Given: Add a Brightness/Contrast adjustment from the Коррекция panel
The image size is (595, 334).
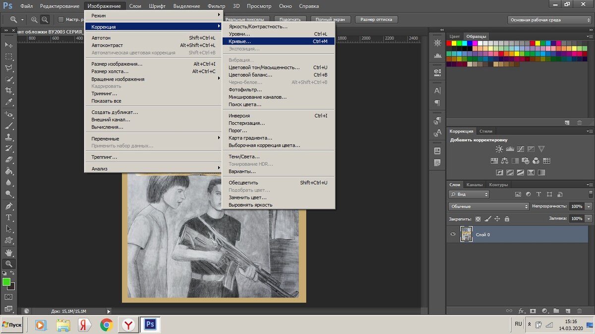Looking at the screenshot, I should point(499,149).
